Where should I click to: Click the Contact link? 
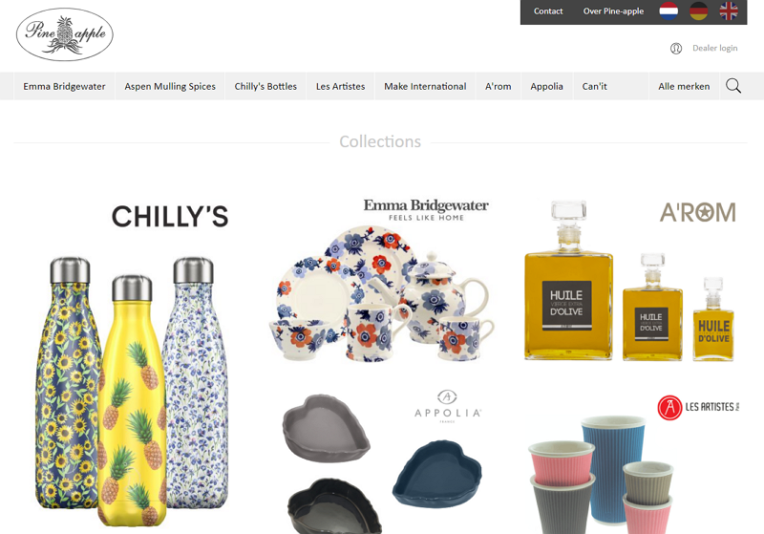coord(548,11)
